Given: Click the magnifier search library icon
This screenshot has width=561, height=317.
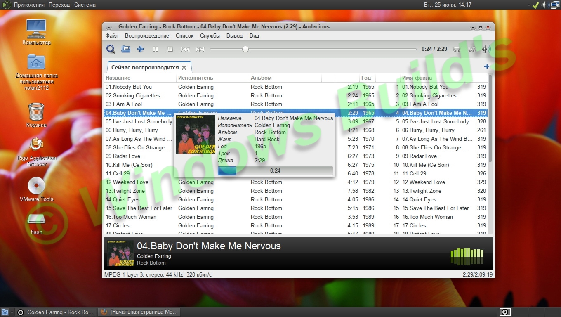Looking at the screenshot, I should click(111, 49).
